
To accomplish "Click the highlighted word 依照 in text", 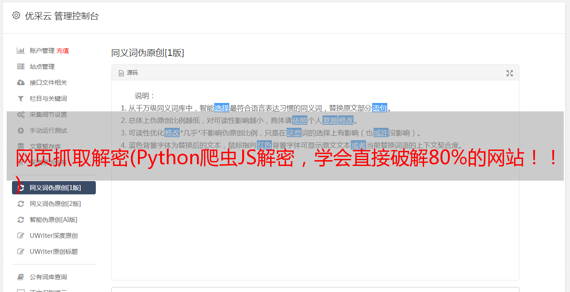I will click(300, 120).
